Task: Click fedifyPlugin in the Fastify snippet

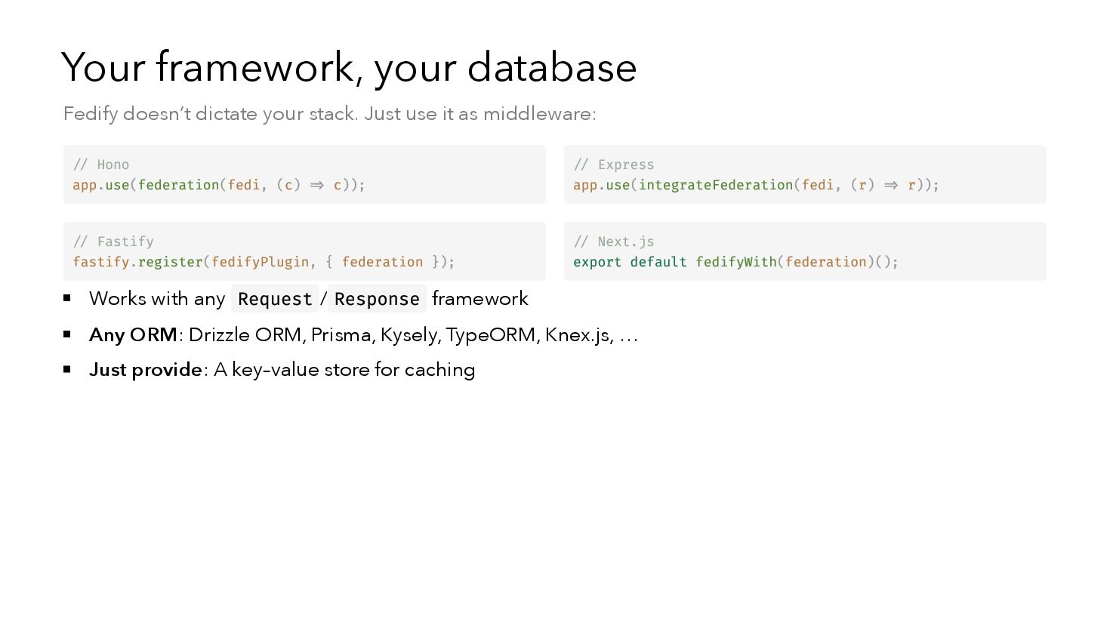Action: pyautogui.click(x=260, y=262)
